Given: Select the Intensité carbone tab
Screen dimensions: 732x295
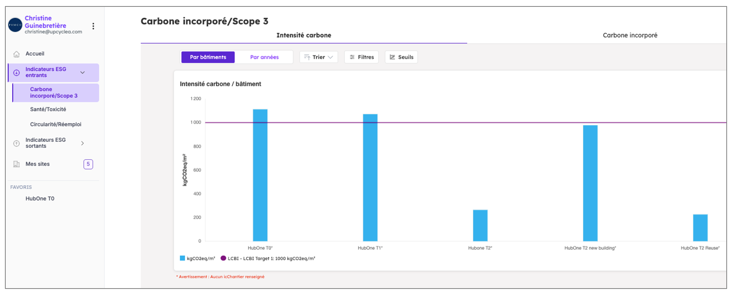Looking at the screenshot, I should point(304,35).
